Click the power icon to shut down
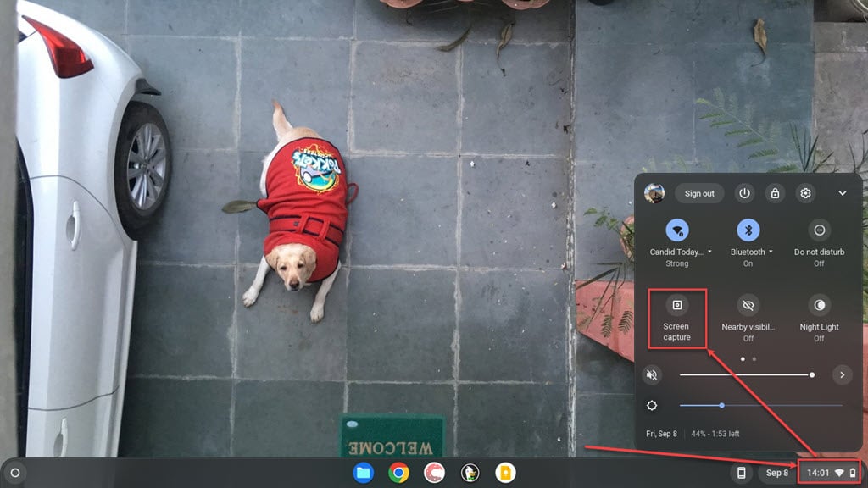The image size is (868, 488). [x=743, y=193]
